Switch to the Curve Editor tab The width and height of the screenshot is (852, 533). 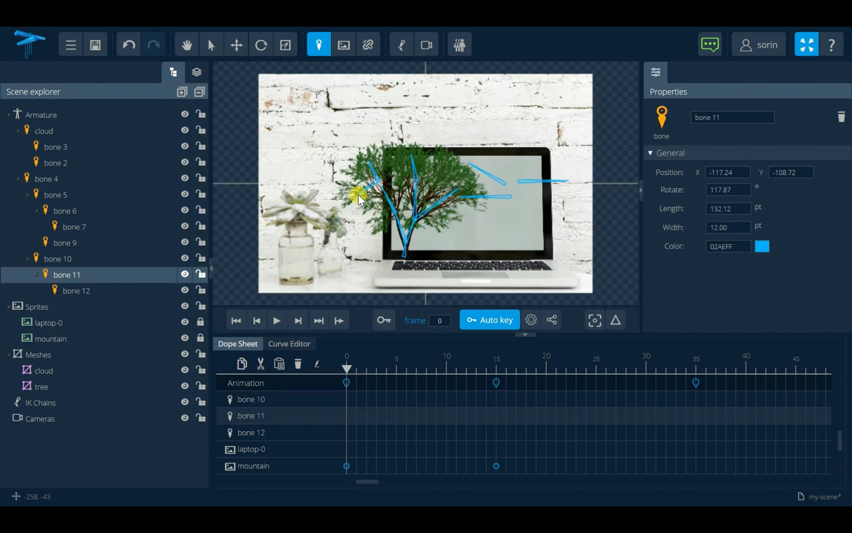click(x=289, y=344)
